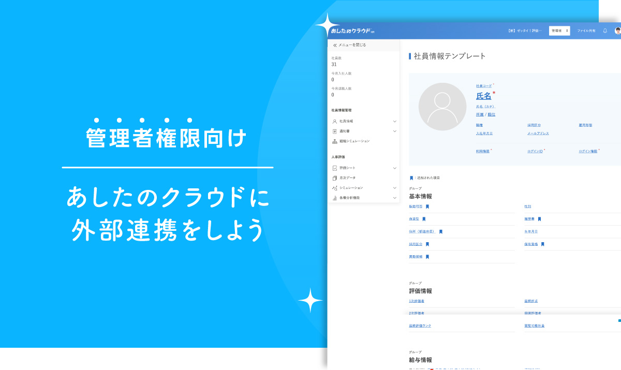Click the double-chevron collapse menu icon
The image size is (621, 370).
coord(335,45)
